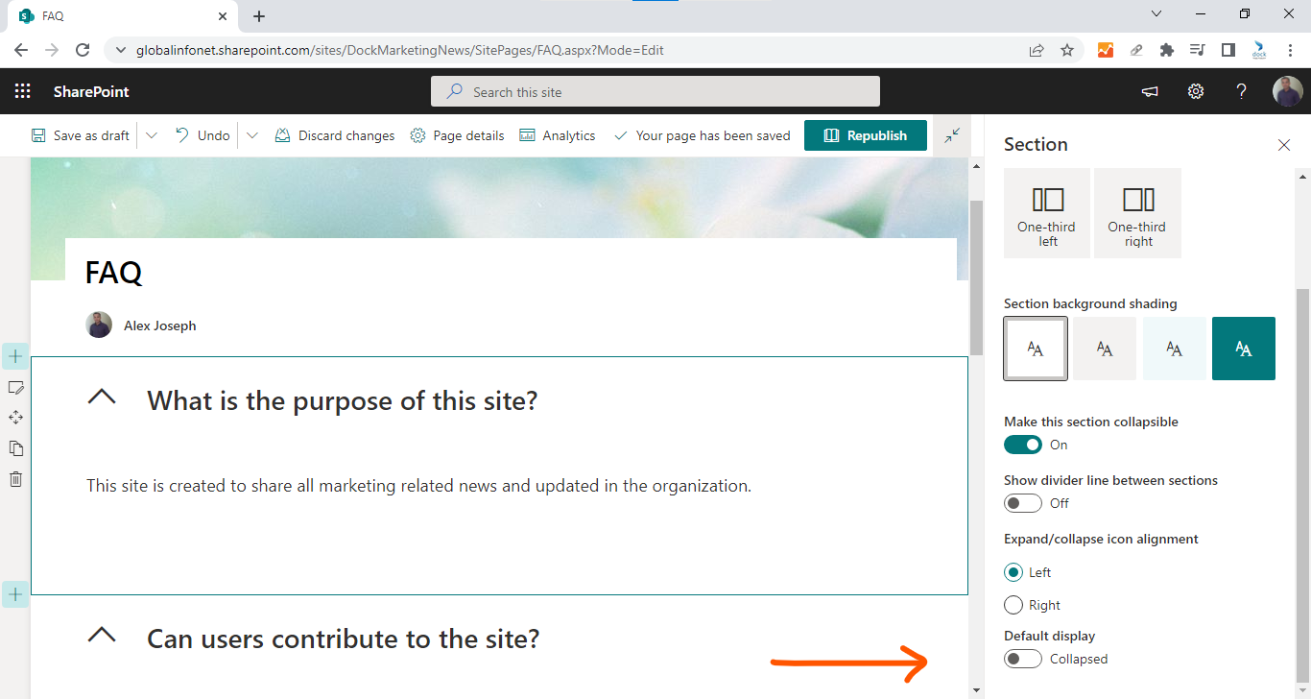Collapse the 'What is the purpose of this site?' section
Image resolution: width=1311 pixels, height=699 pixels.
click(102, 396)
